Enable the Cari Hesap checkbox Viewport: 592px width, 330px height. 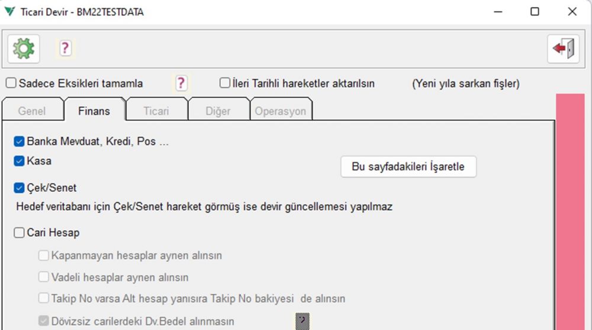click(x=20, y=233)
